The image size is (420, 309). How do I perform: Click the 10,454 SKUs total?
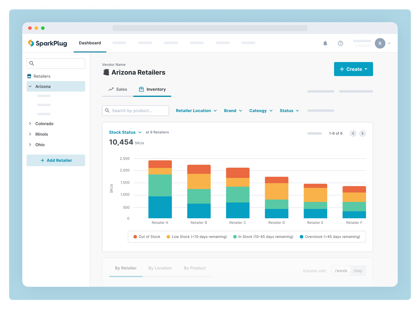(127, 142)
